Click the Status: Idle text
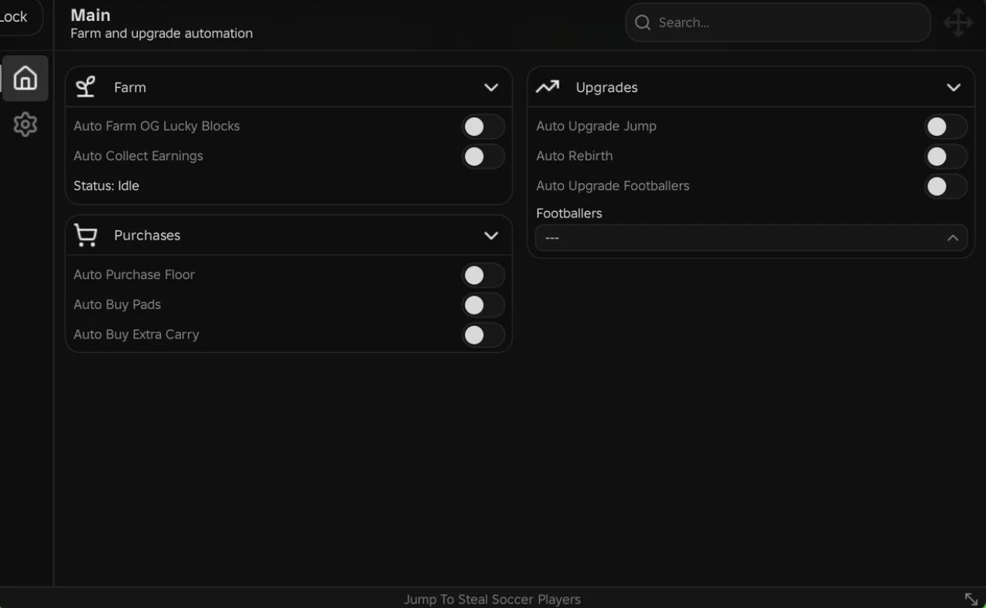 [106, 186]
